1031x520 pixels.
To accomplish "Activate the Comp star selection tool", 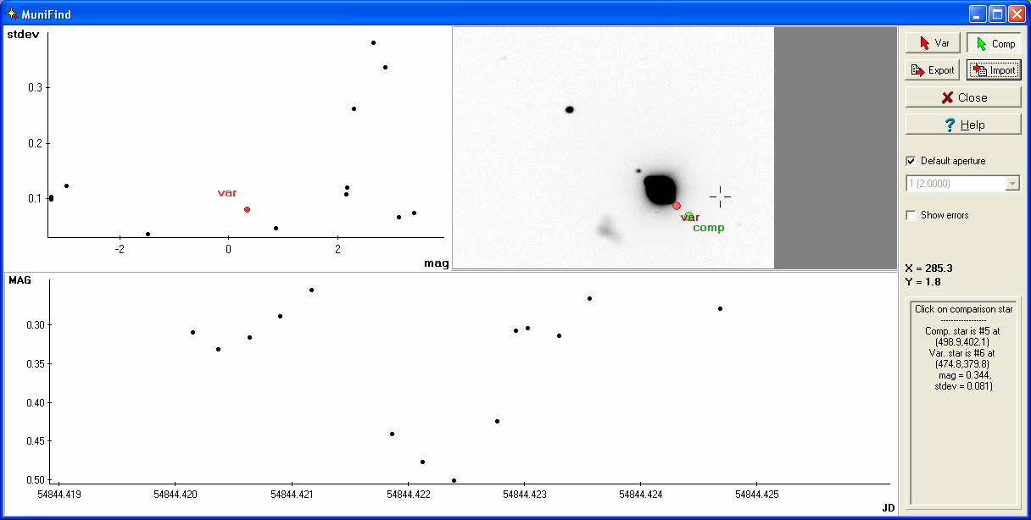I will point(994,43).
